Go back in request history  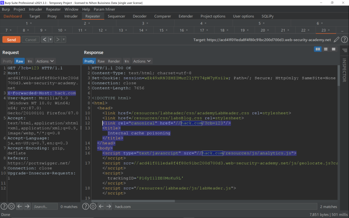pos(44,40)
